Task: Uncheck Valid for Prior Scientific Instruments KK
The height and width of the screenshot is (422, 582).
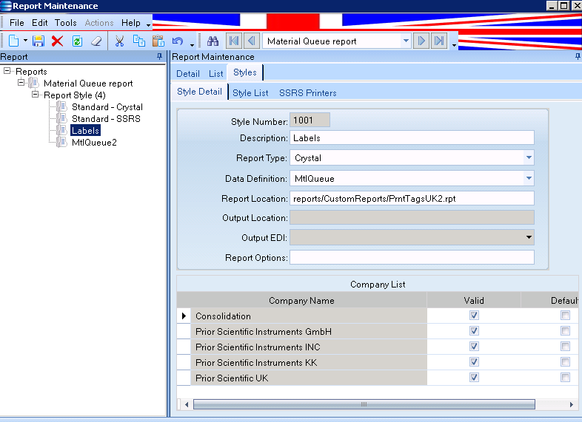Action: tap(474, 362)
